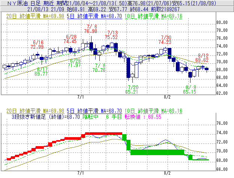Screen dimensions: 234x178
Task: Click the 80.00 price on the upper axis
Action: (222, 22)
